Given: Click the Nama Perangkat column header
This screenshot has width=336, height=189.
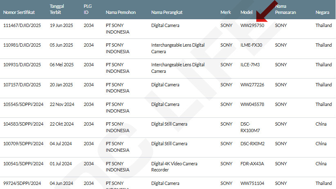Looking at the screenshot, I should click(167, 12).
